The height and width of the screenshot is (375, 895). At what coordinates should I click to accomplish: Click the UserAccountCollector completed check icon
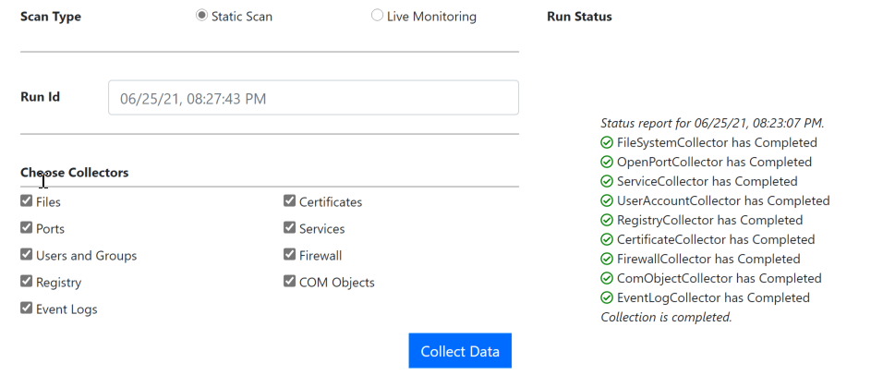(607, 201)
